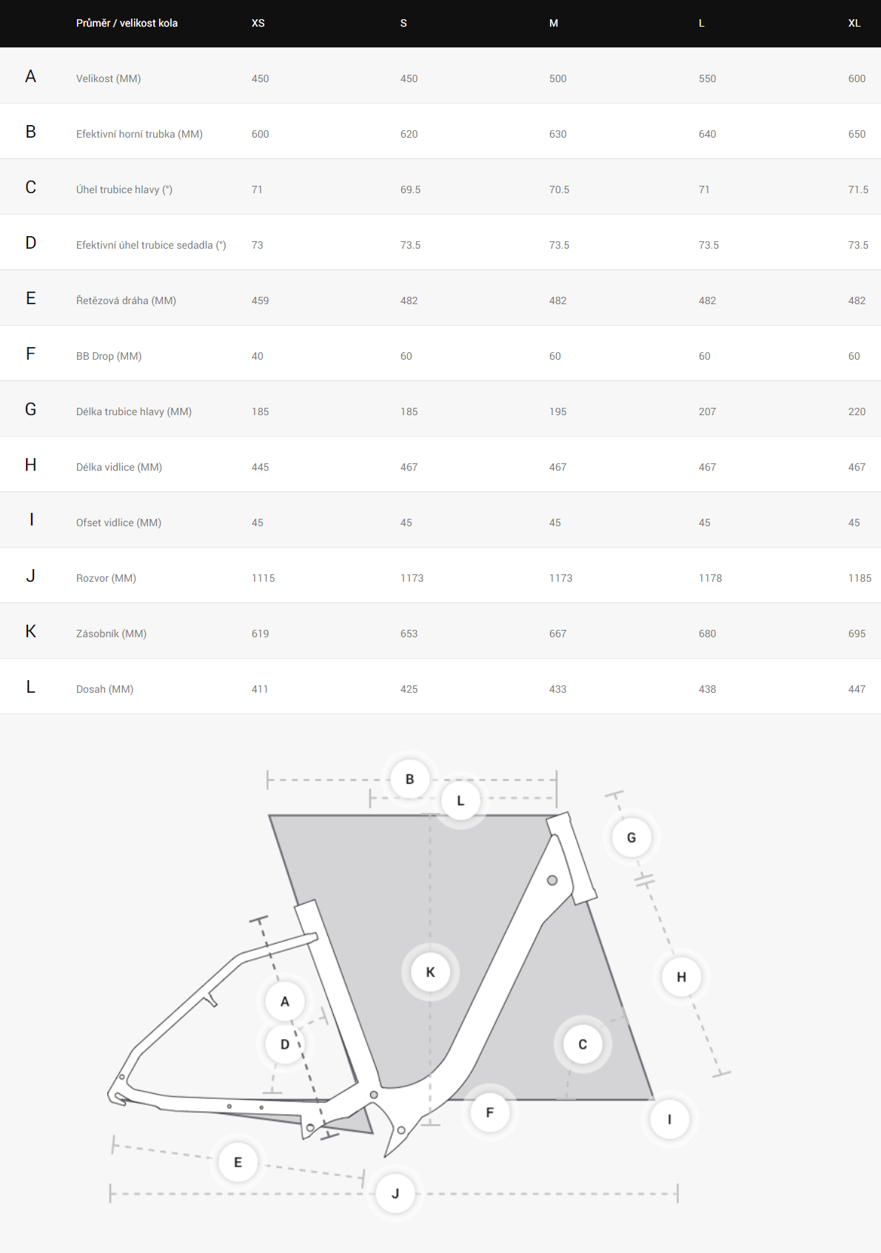Screen dimensions: 881x1253
Task: Click the XS size column header
Action: click(x=258, y=23)
